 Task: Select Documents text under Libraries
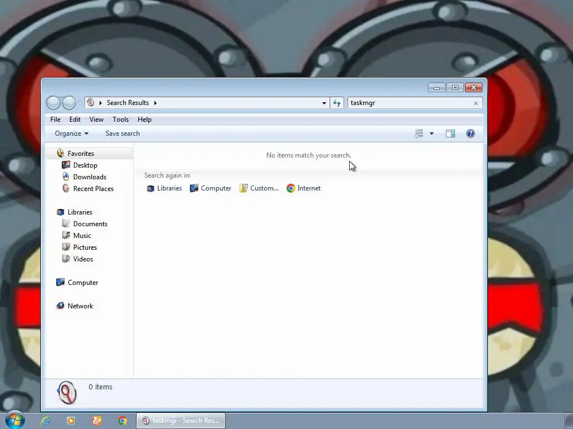90,224
